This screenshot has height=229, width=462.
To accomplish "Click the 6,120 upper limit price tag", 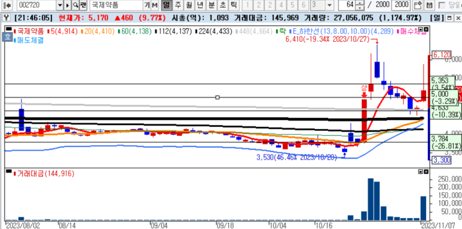I will click(441, 55).
